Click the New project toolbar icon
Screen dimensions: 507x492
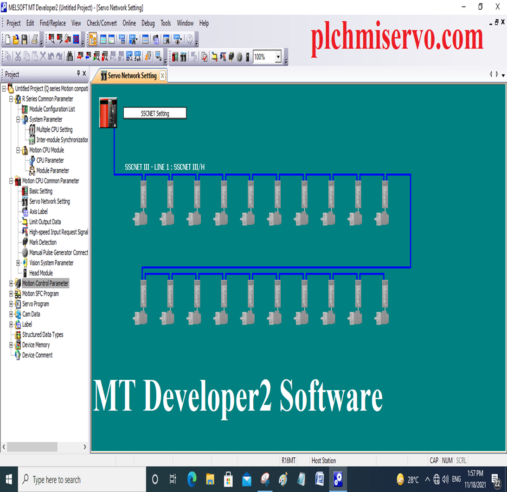pos(7,39)
